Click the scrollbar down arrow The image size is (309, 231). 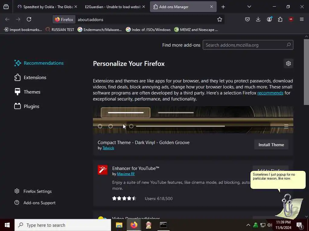tap(306, 217)
